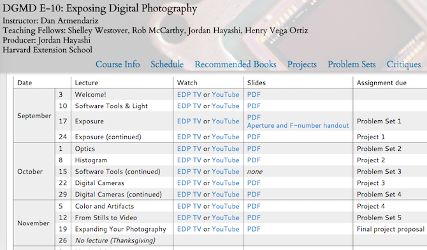
Task: Click 'No lecture (Thanksgiving)' row text
Action: click(115, 240)
